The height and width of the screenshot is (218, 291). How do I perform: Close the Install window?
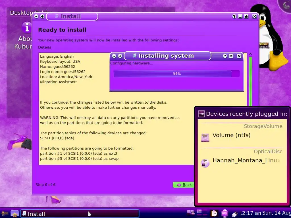[254, 16]
